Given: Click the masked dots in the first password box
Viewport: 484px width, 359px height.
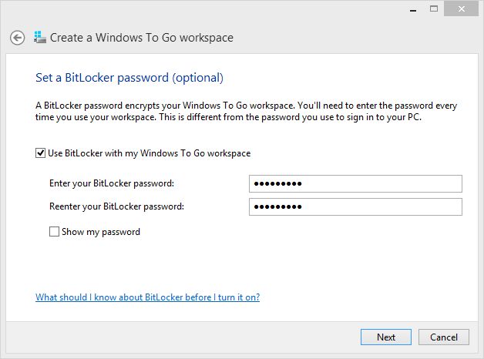Looking at the screenshot, I should pos(277,184).
